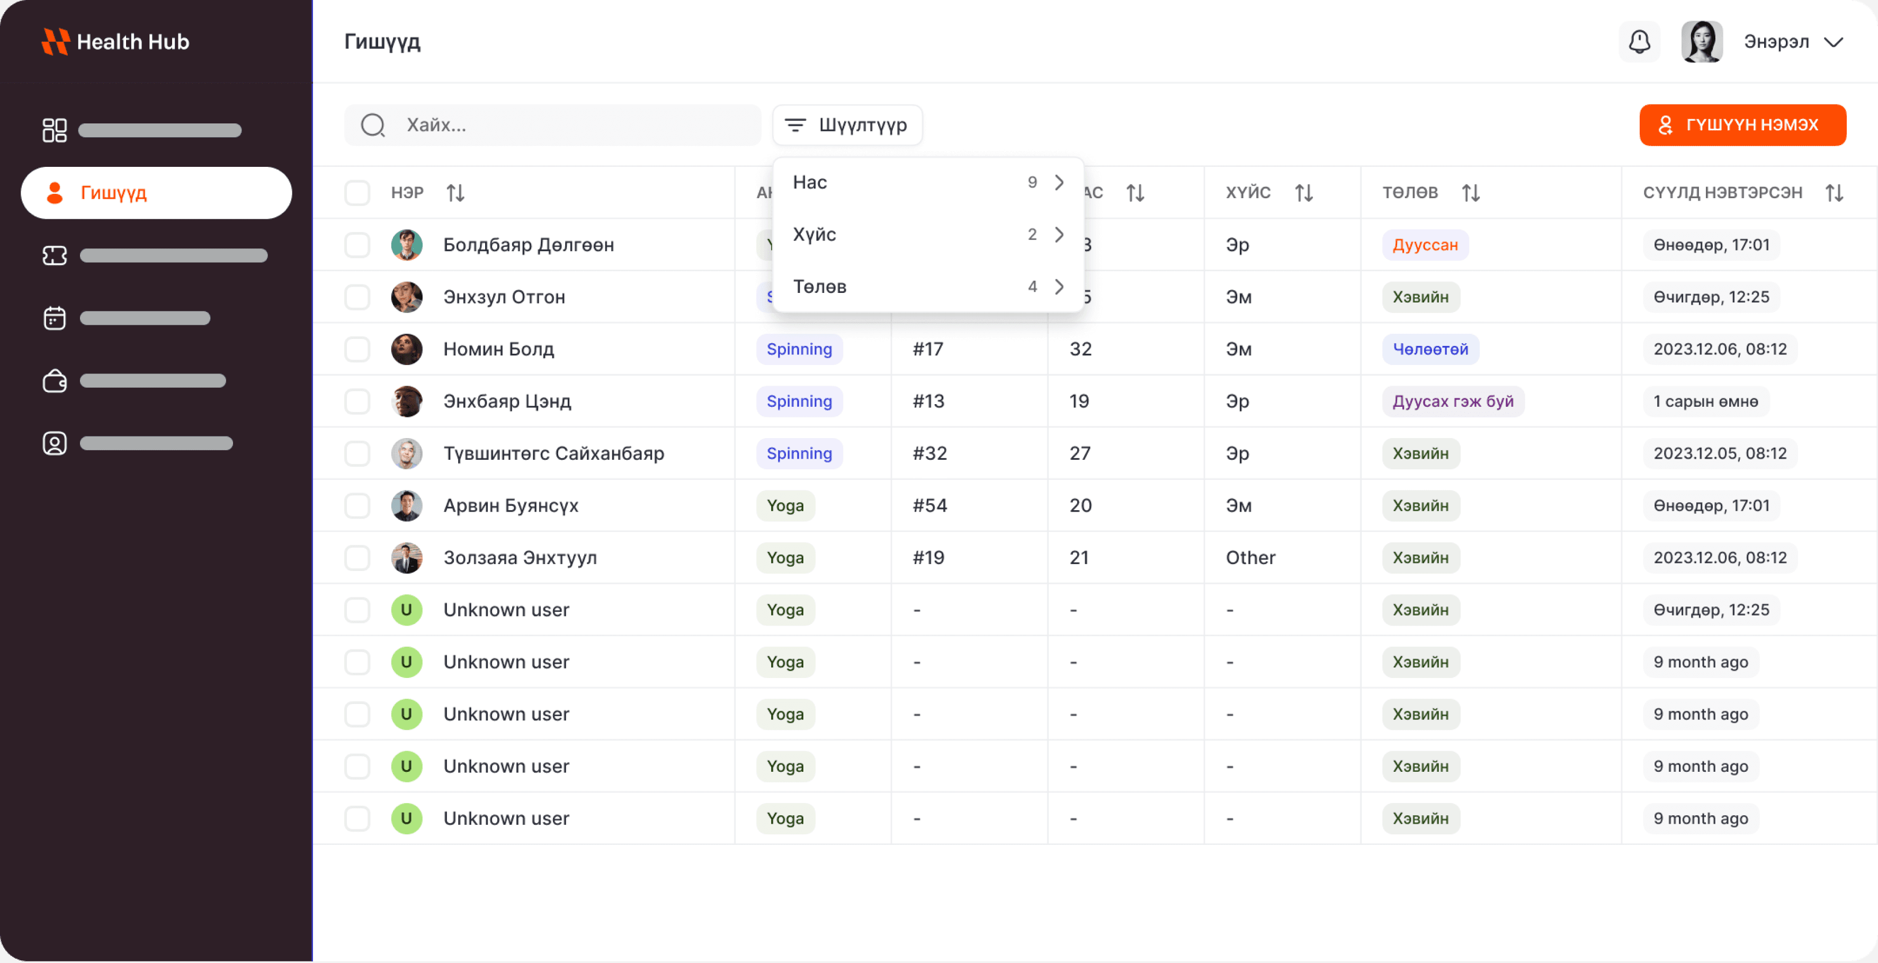Click locker number #32
The height and width of the screenshot is (963, 1878).
pos(929,453)
